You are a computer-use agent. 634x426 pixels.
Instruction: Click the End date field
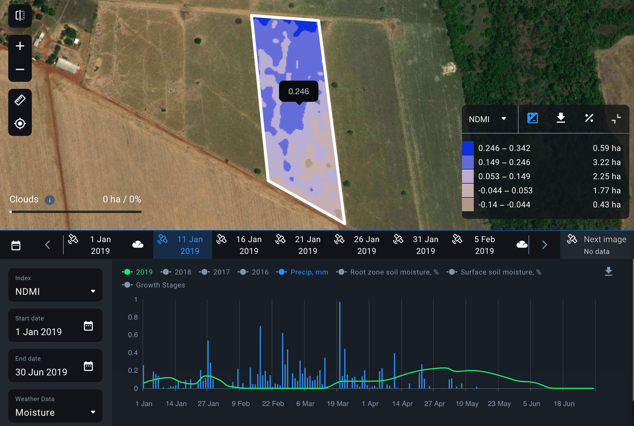click(55, 365)
